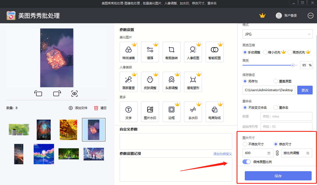
Task: Click 账户登录 login text
Action: coord(291,16)
